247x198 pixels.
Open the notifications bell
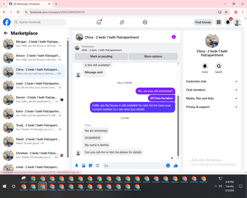228,22
